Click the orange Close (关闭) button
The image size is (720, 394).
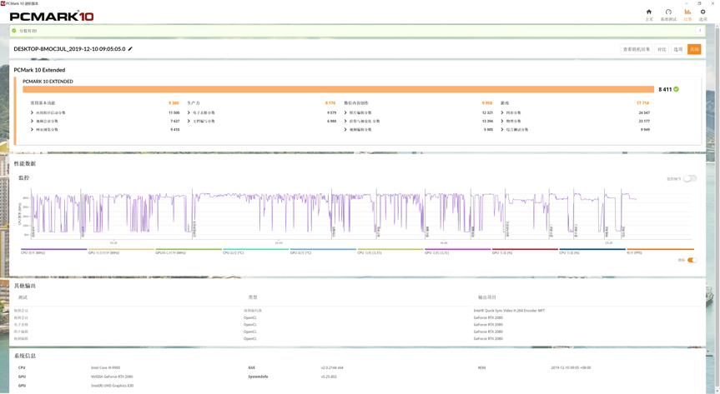pos(694,49)
